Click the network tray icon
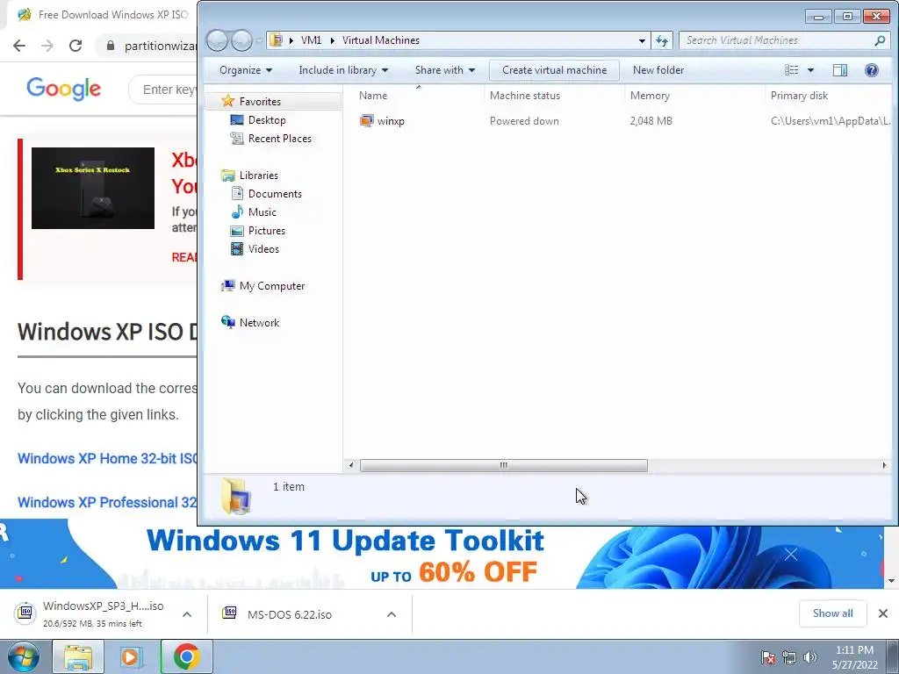This screenshot has height=674, width=899. [789, 657]
